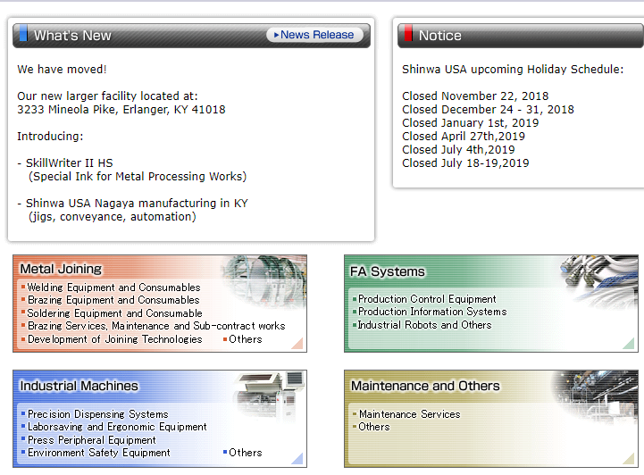Click the FA Systems heading
This screenshot has width=644, height=475.
[x=388, y=271]
